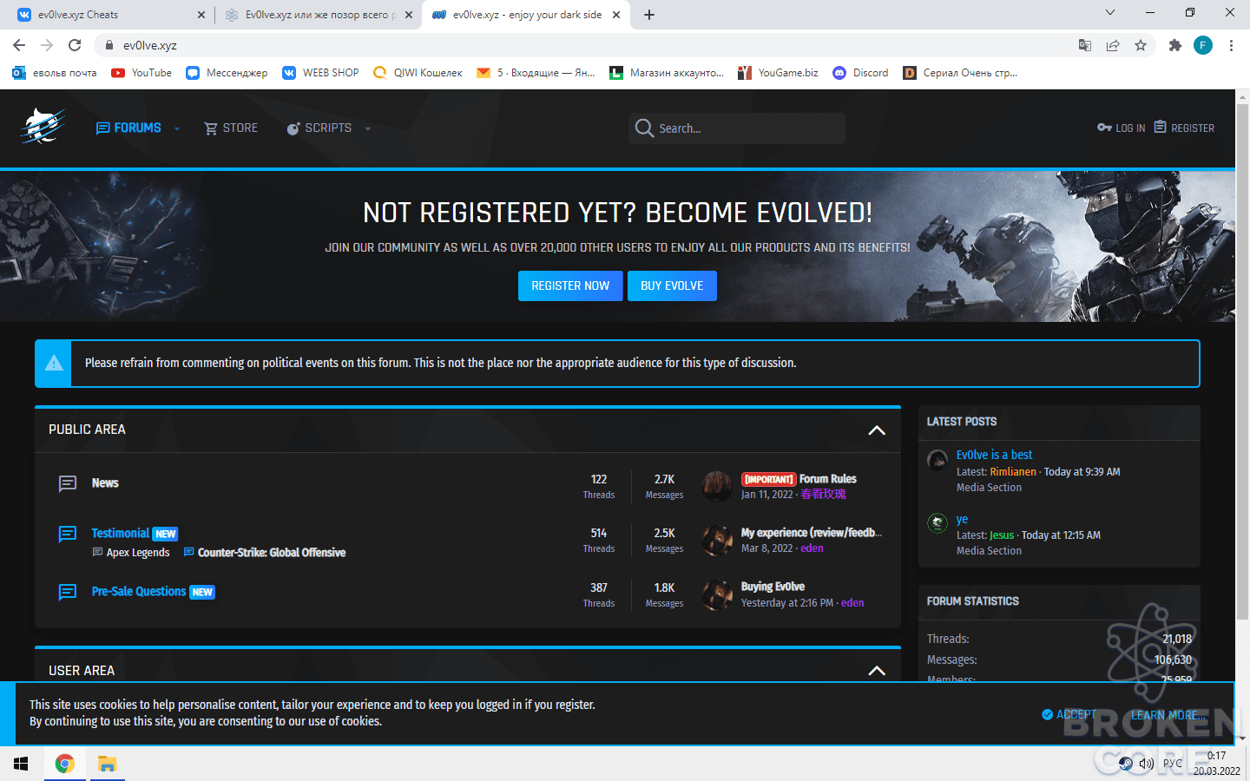Screen dimensions: 1250x781
Task: Open the Windows Start menu
Action: [21, 764]
